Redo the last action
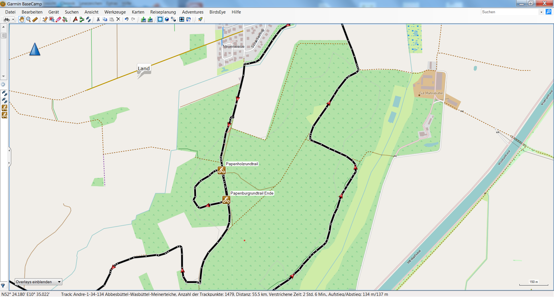 133,19
